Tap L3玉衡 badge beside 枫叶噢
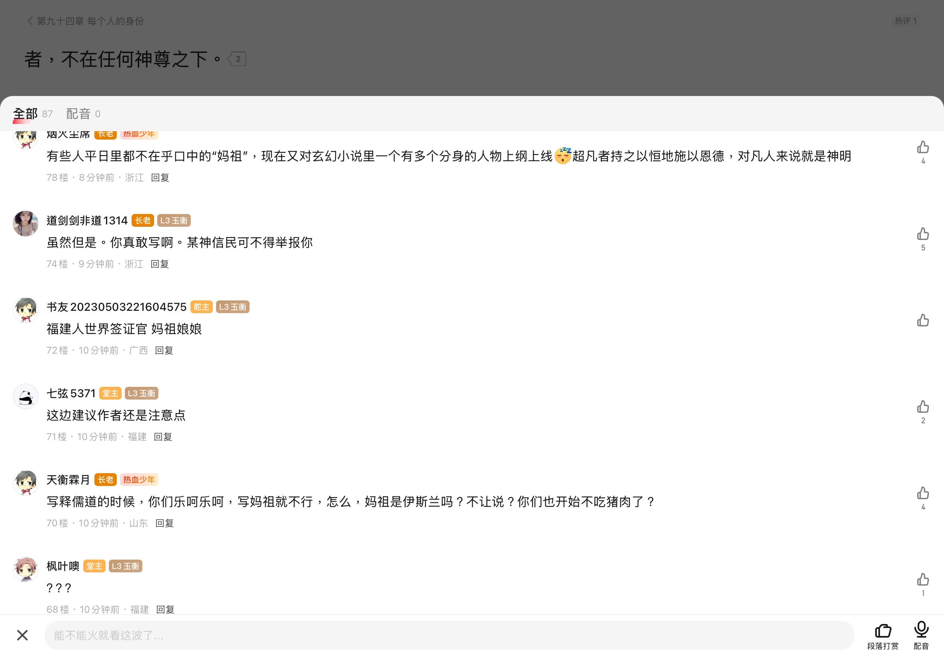The width and height of the screenshot is (944, 656). 125,566
